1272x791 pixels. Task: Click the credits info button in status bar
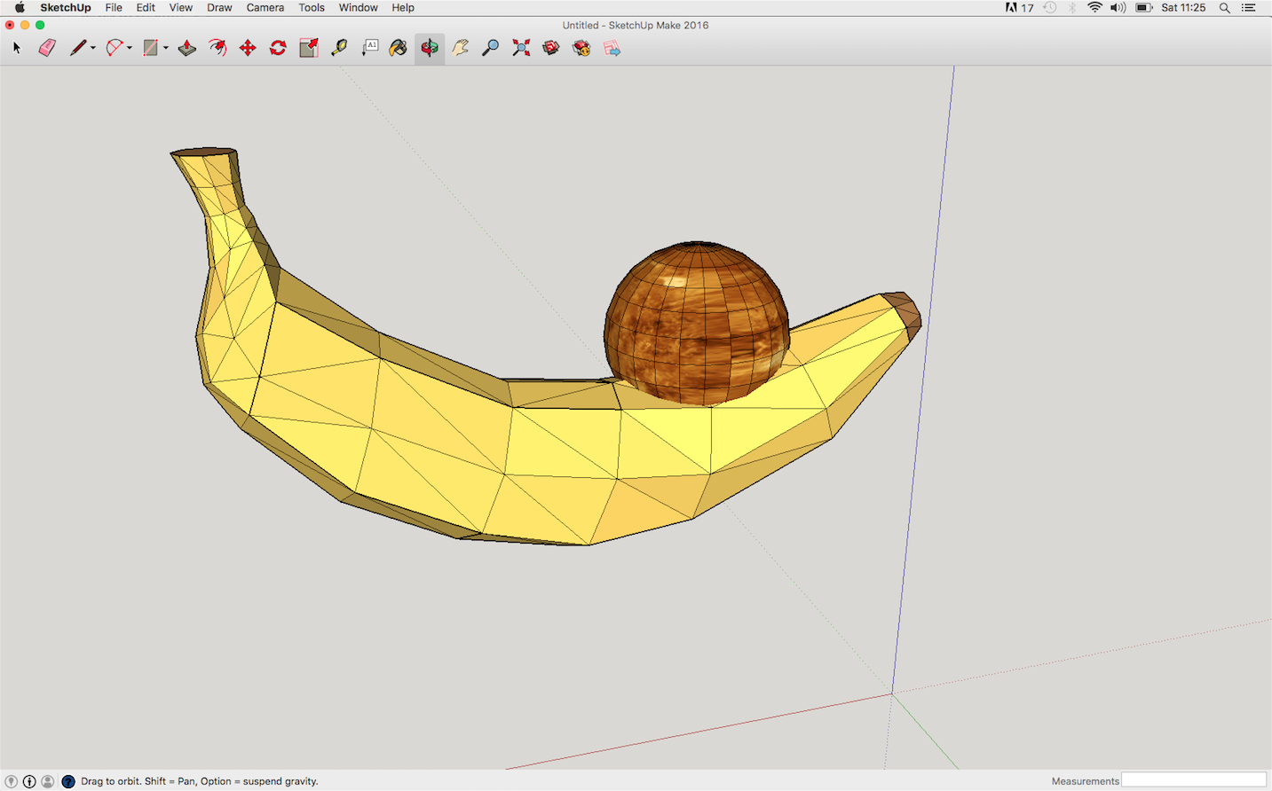click(x=29, y=781)
